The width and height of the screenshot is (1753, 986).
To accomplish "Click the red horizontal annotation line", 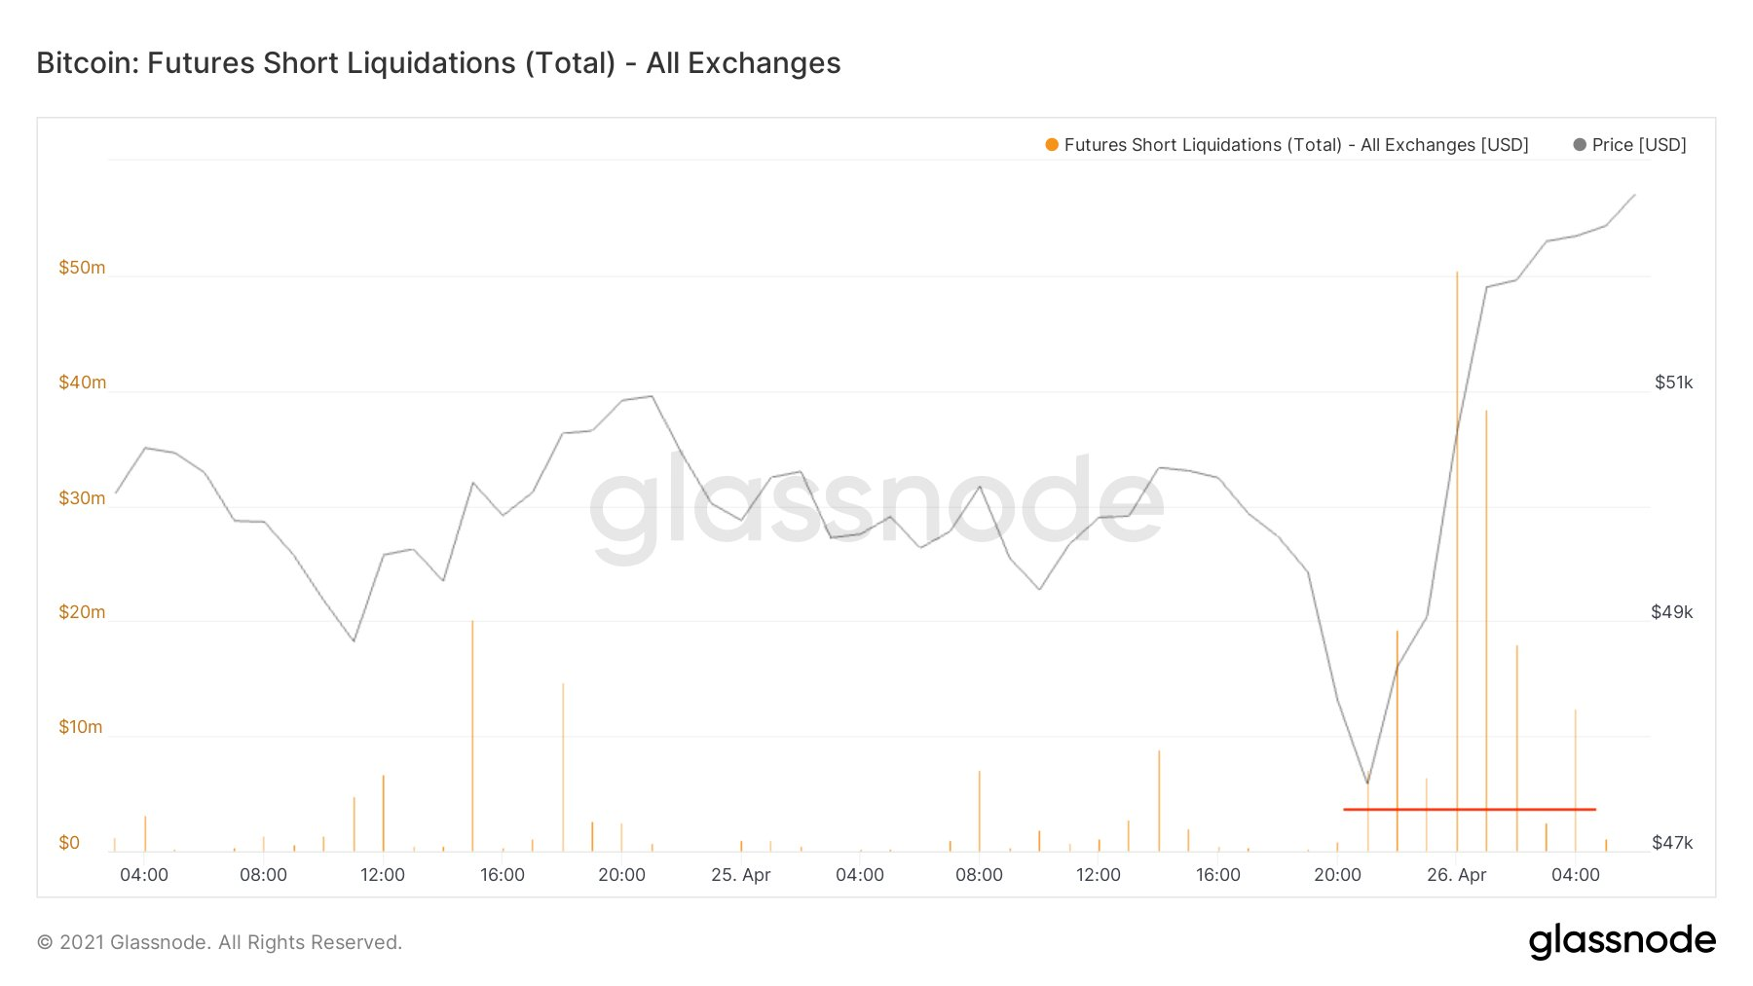I will coord(1469,810).
